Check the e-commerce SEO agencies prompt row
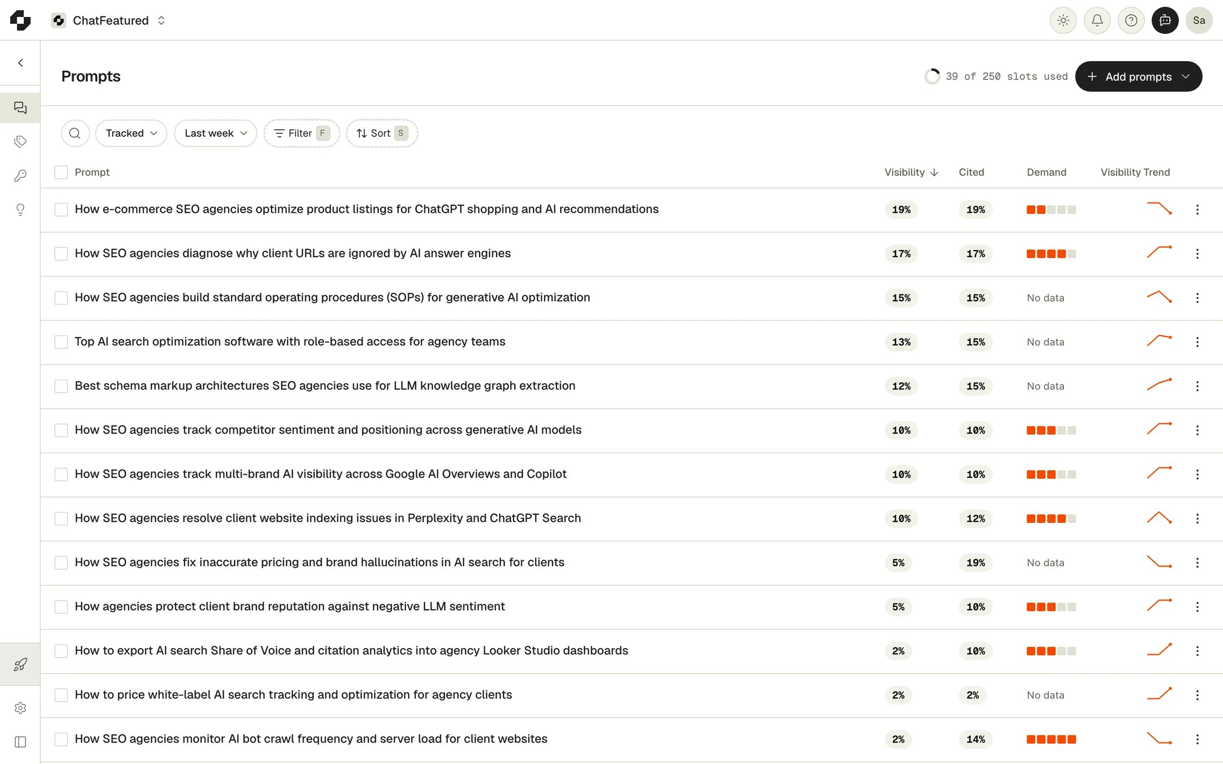Screen dimensions: 1223x764 (61, 209)
